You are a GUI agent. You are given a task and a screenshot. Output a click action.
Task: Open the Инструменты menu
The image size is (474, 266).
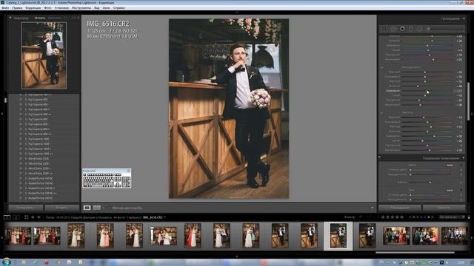click(x=81, y=8)
